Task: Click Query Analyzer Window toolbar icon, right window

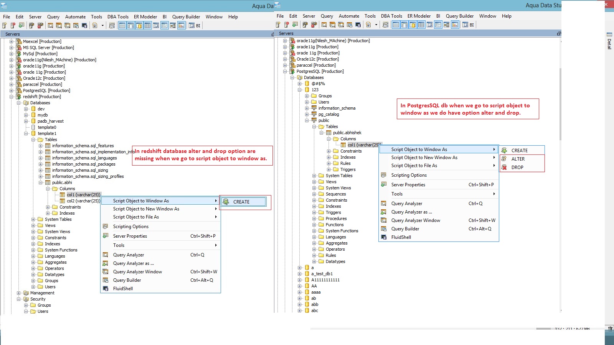Action: click(341, 25)
